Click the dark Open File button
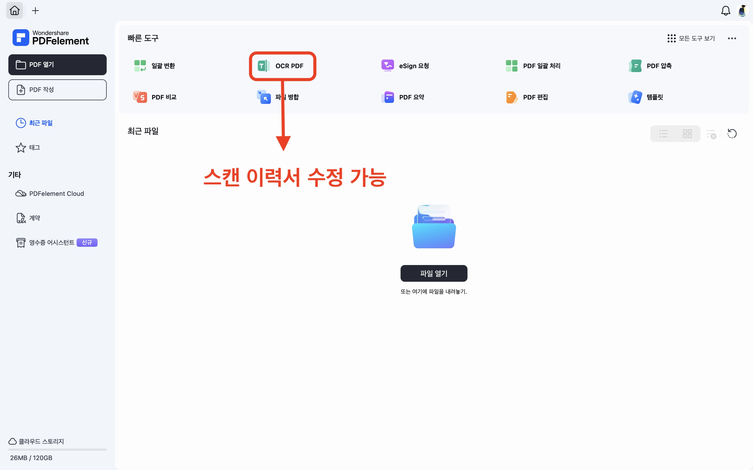The height and width of the screenshot is (470, 753). coord(433,273)
